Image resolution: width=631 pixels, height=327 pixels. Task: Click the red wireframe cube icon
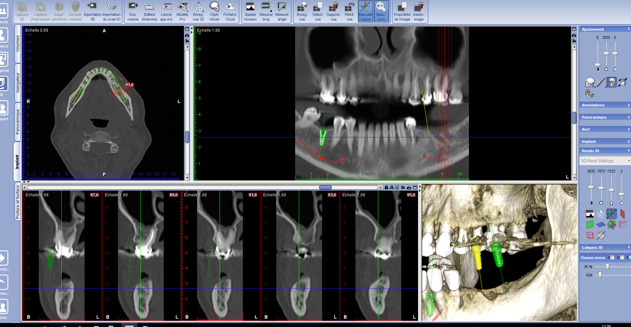coord(590,235)
